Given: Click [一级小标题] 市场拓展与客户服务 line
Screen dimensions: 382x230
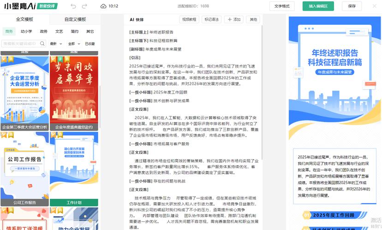Looking at the screenshot, I should click(159, 144).
